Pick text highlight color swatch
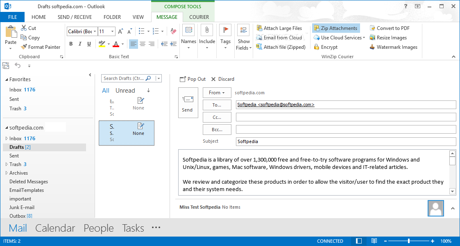The image size is (460, 246). click(x=102, y=44)
